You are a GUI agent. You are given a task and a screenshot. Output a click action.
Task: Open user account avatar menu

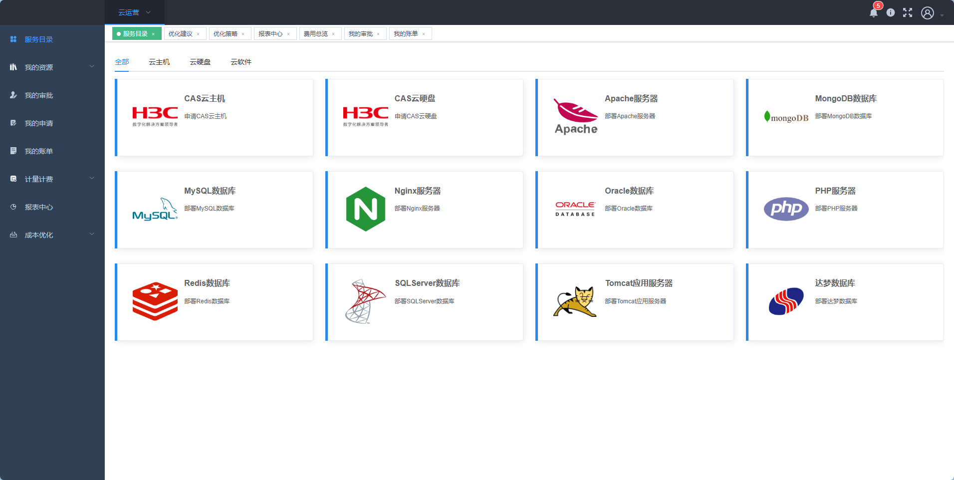tap(928, 13)
